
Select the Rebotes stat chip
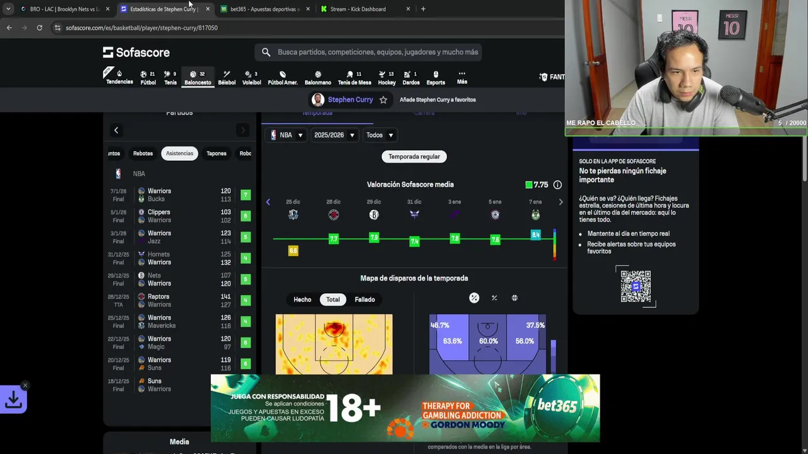click(143, 153)
